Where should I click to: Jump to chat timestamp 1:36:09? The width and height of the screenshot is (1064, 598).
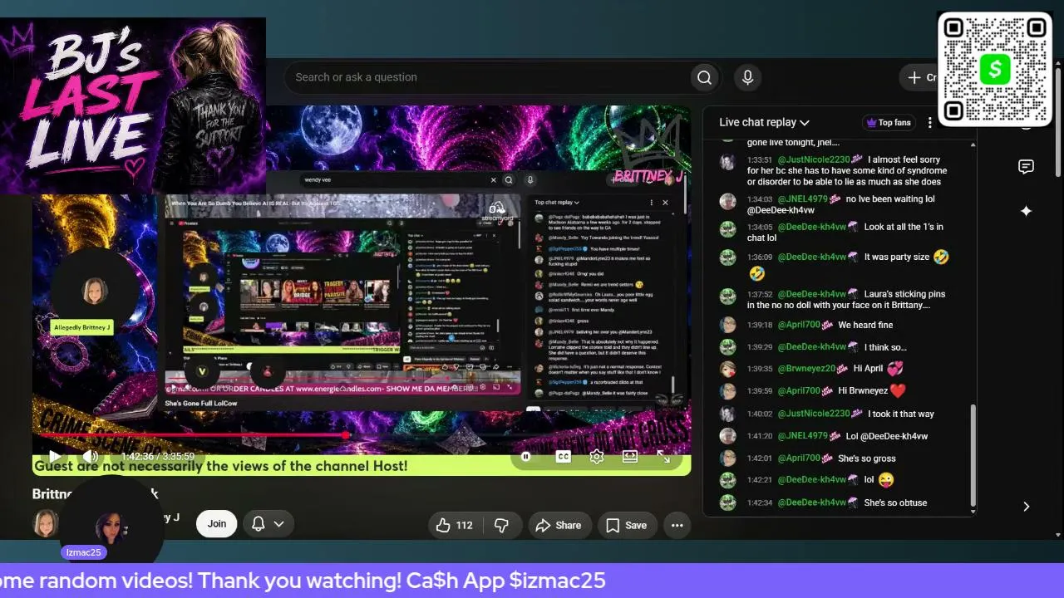click(x=760, y=257)
